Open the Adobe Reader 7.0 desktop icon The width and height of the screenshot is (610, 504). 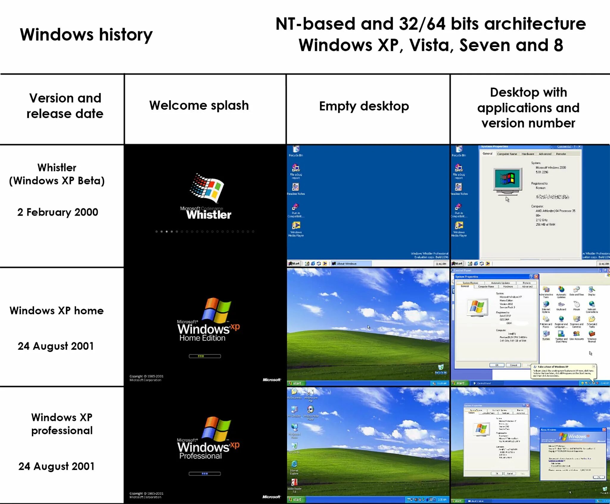(294, 483)
